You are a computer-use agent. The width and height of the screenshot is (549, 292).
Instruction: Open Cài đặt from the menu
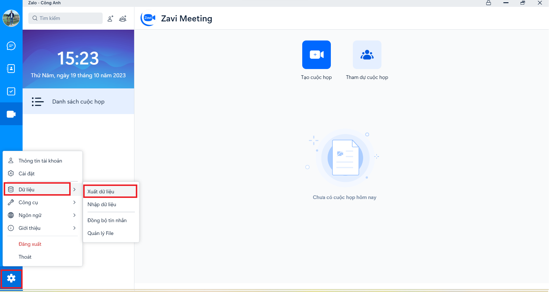click(43, 174)
